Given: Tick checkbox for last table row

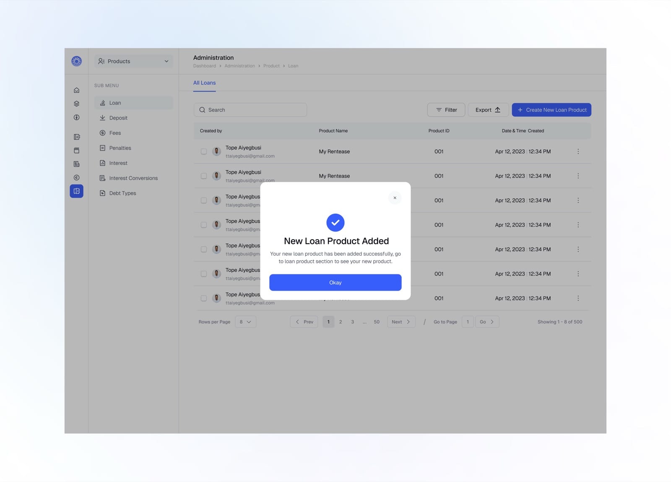Looking at the screenshot, I should [x=204, y=298].
